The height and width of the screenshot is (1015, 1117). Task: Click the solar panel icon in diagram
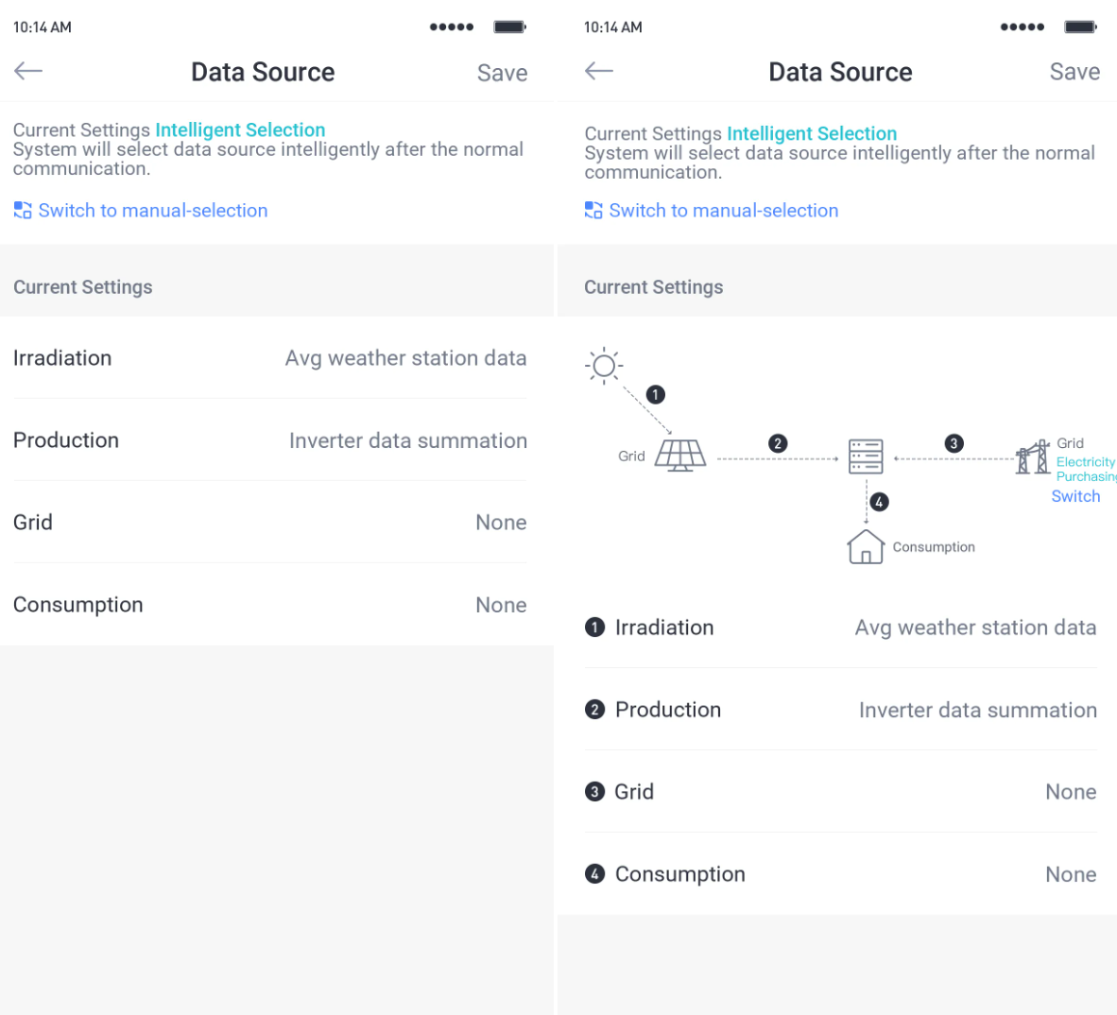(x=680, y=456)
